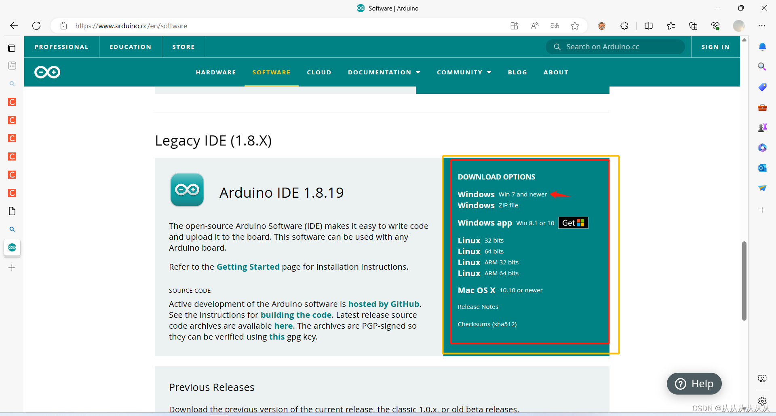776x416 pixels.
Task: Open the browser's three-dot settings menu
Action: [763, 25]
